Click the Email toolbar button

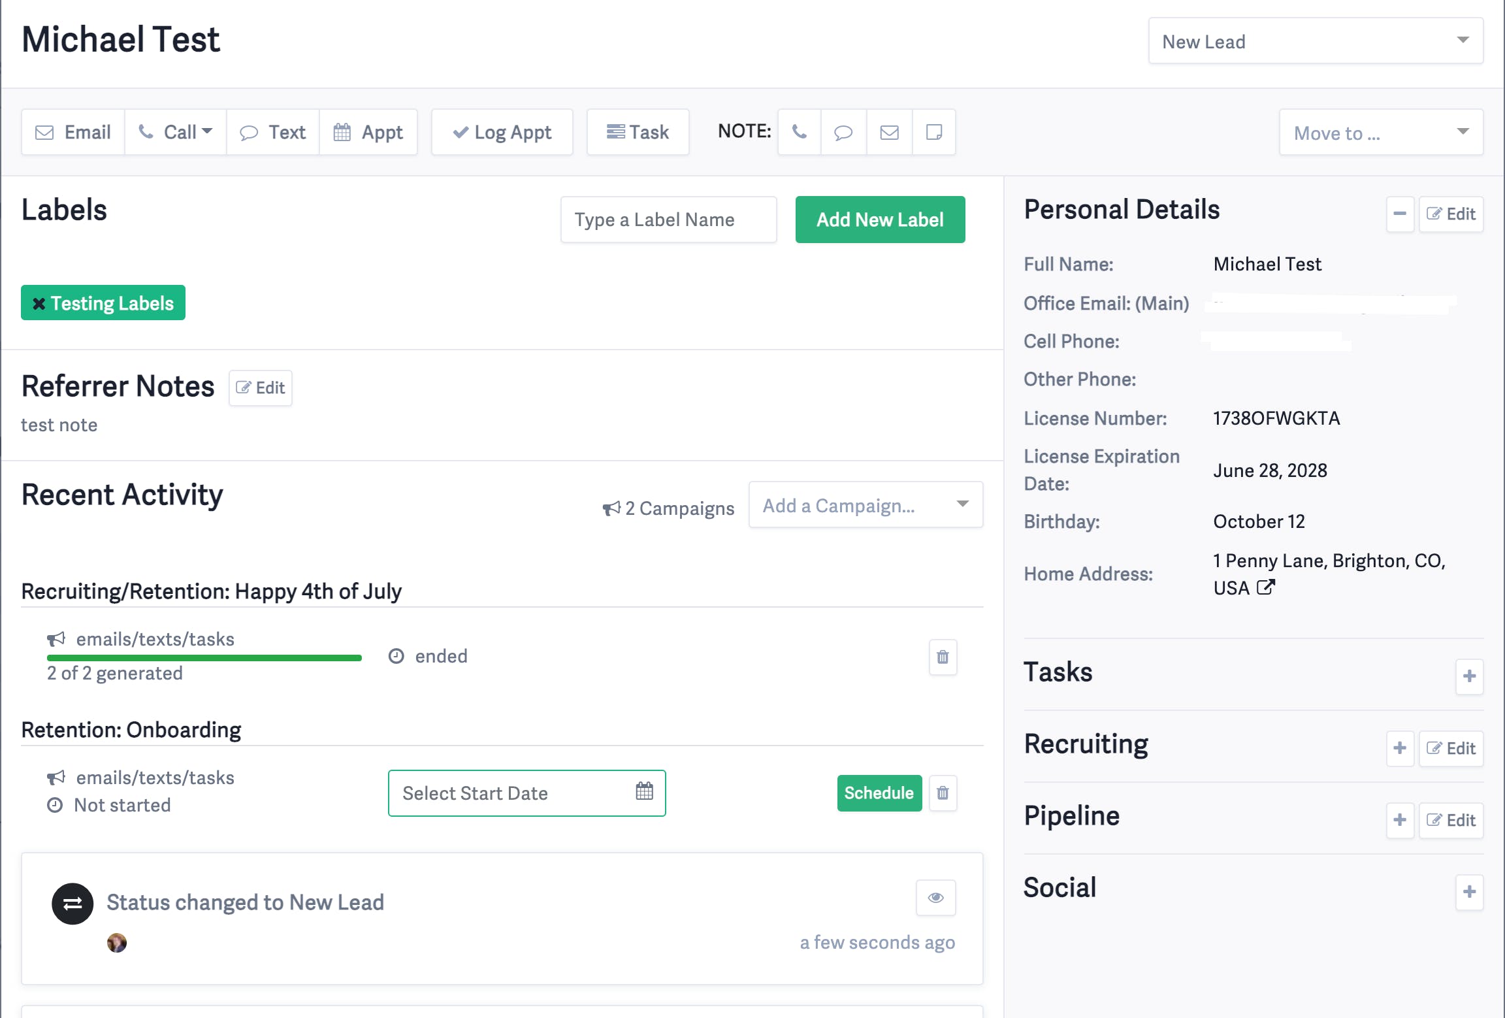(73, 133)
